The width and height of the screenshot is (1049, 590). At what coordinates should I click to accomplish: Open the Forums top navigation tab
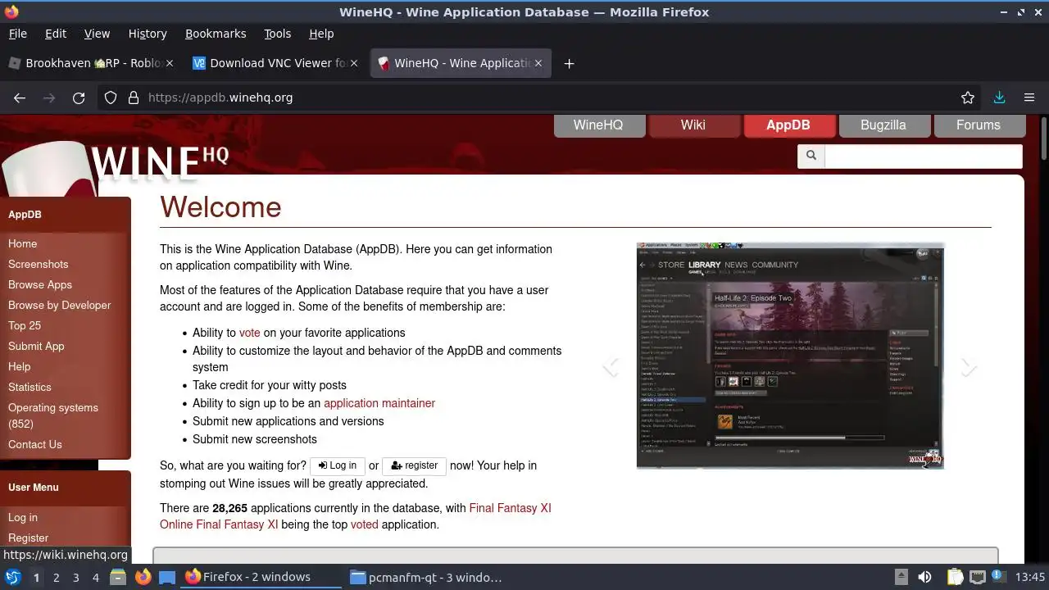979,125
